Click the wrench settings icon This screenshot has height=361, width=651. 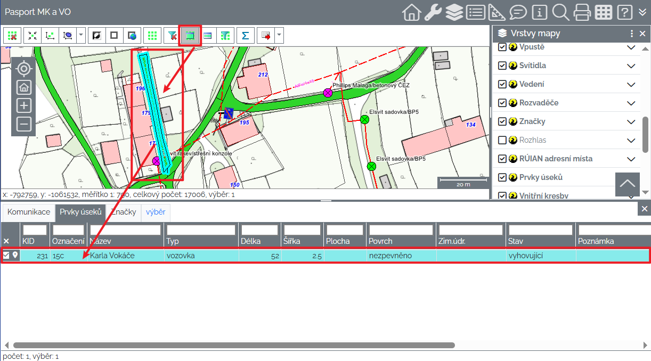point(433,12)
